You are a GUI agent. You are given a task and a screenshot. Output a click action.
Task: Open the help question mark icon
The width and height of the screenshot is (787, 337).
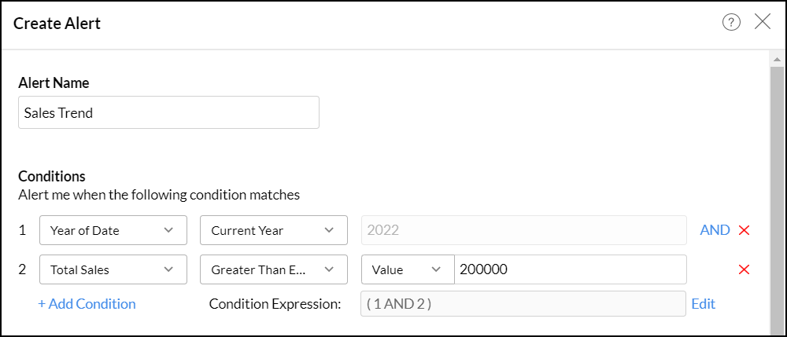[x=731, y=23]
